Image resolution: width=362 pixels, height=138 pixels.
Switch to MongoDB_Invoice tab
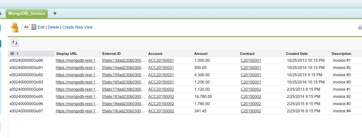[x=27, y=13]
